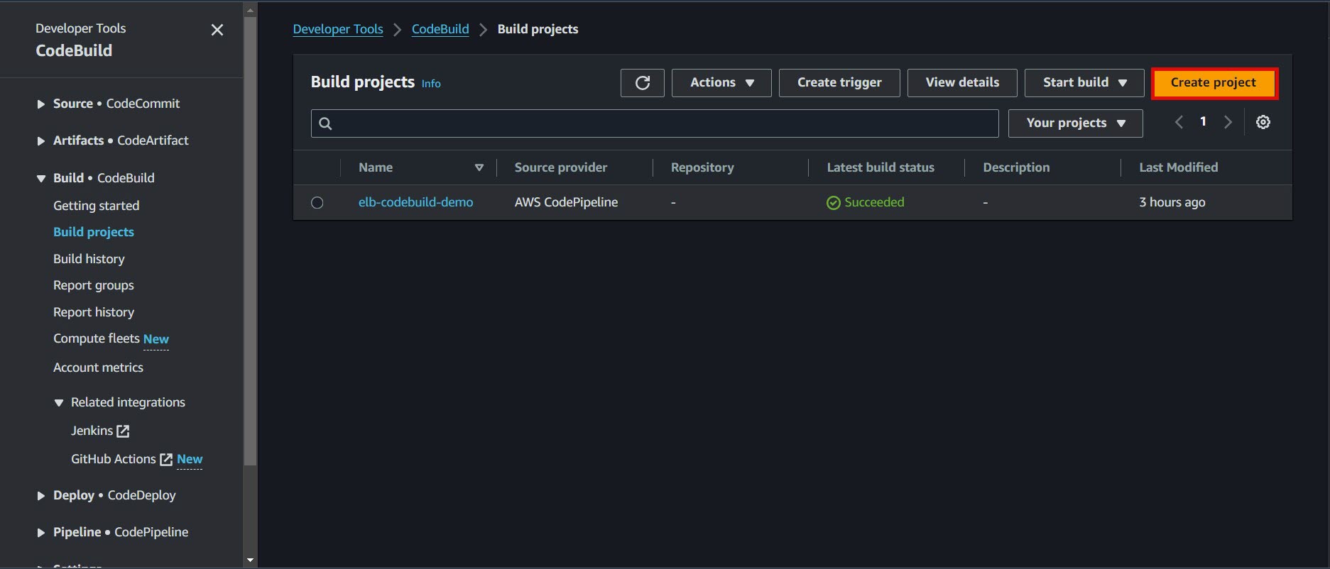Click the sidebar vertical scrollbar
This screenshot has height=569, width=1330.
pos(250,241)
